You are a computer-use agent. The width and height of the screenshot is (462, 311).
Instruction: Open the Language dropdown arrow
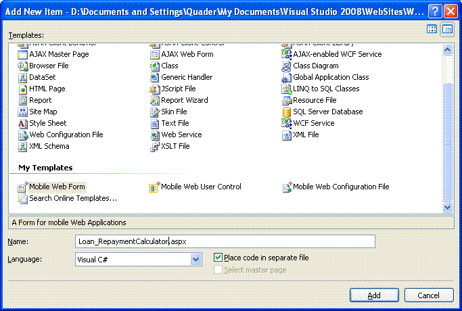[195, 260]
